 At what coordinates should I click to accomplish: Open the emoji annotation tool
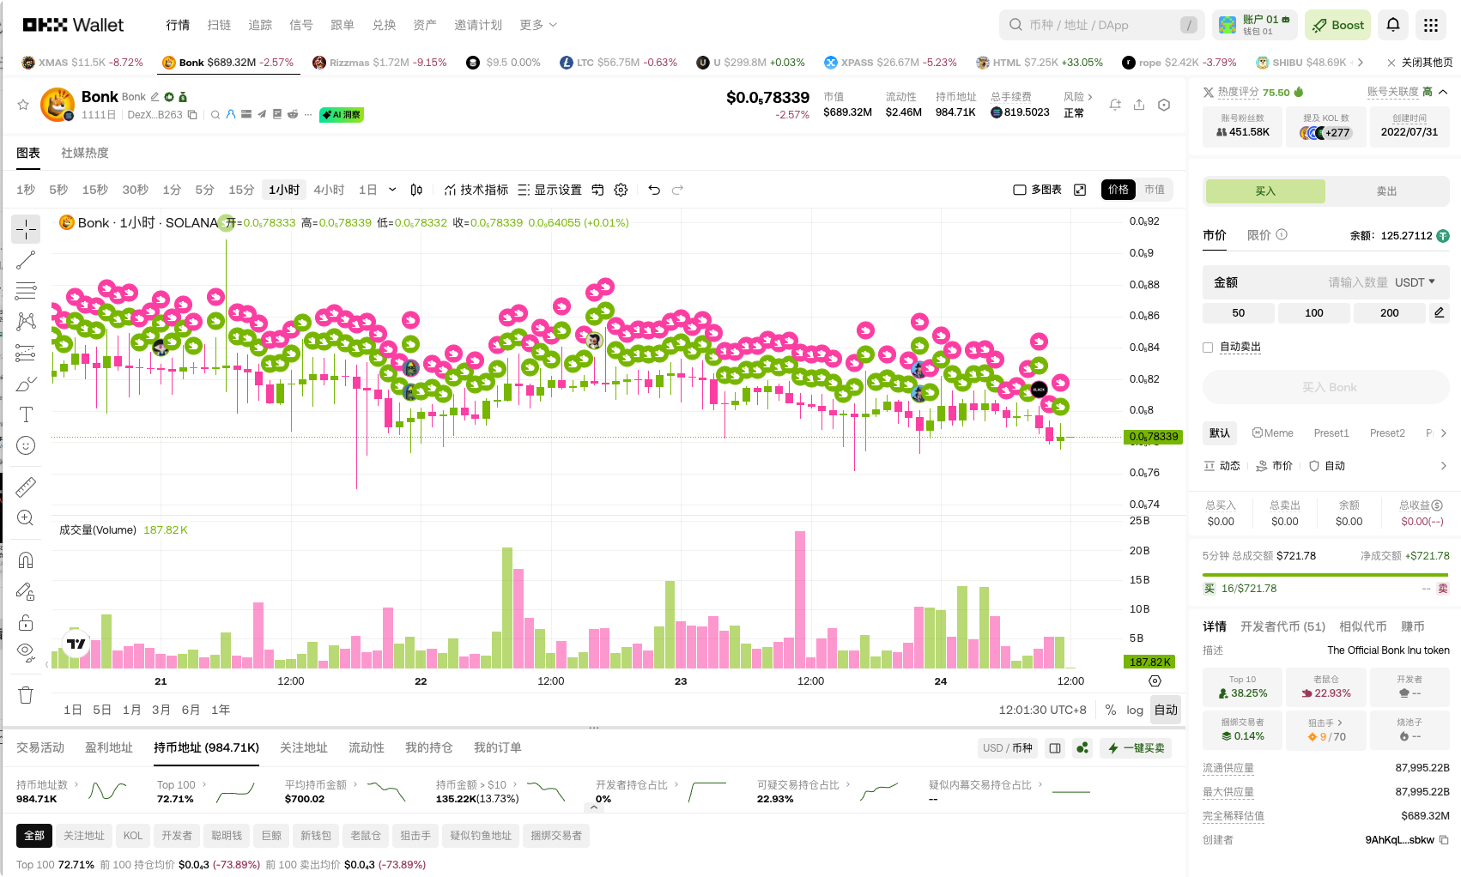click(26, 445)
